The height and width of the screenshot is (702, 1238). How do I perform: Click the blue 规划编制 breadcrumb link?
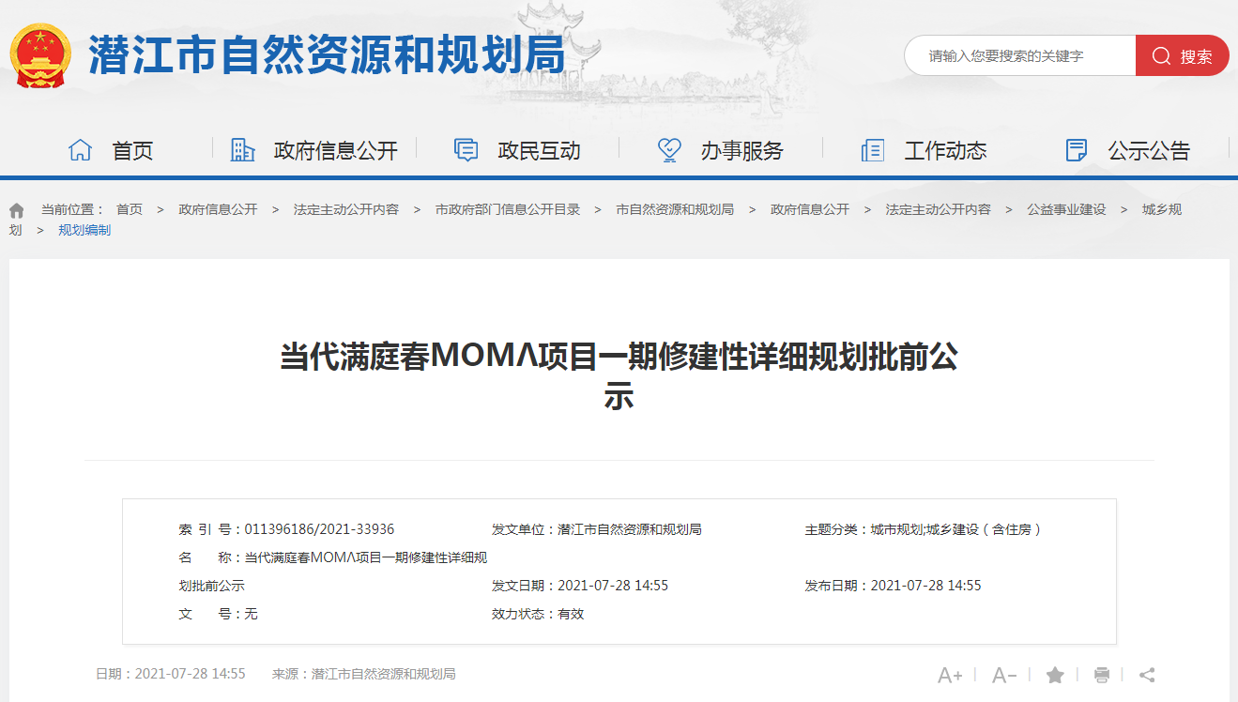point(84,230)
